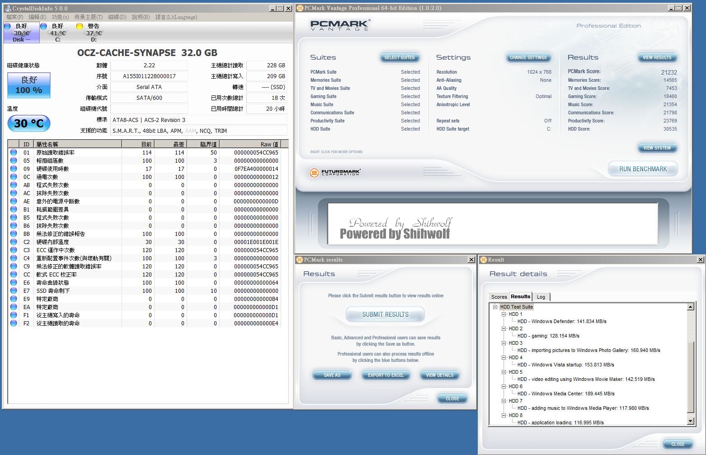Collapse the HDD 6 tree node

coord(504,386)
